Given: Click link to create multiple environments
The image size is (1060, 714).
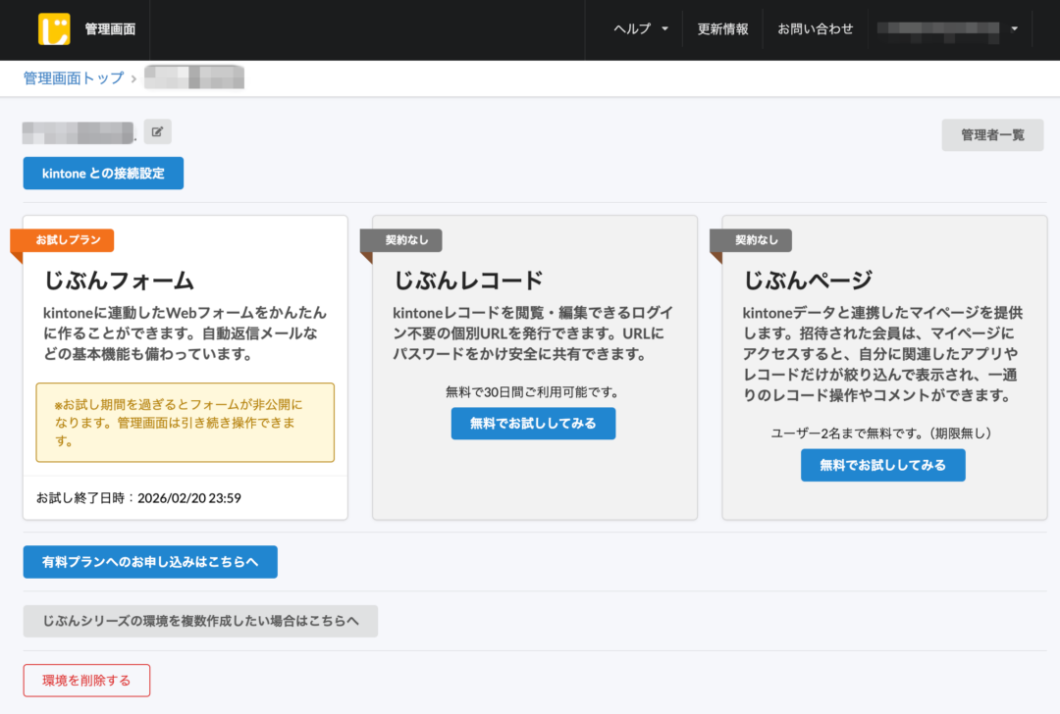Looking at the screenshot, I should tap(199, 621).
